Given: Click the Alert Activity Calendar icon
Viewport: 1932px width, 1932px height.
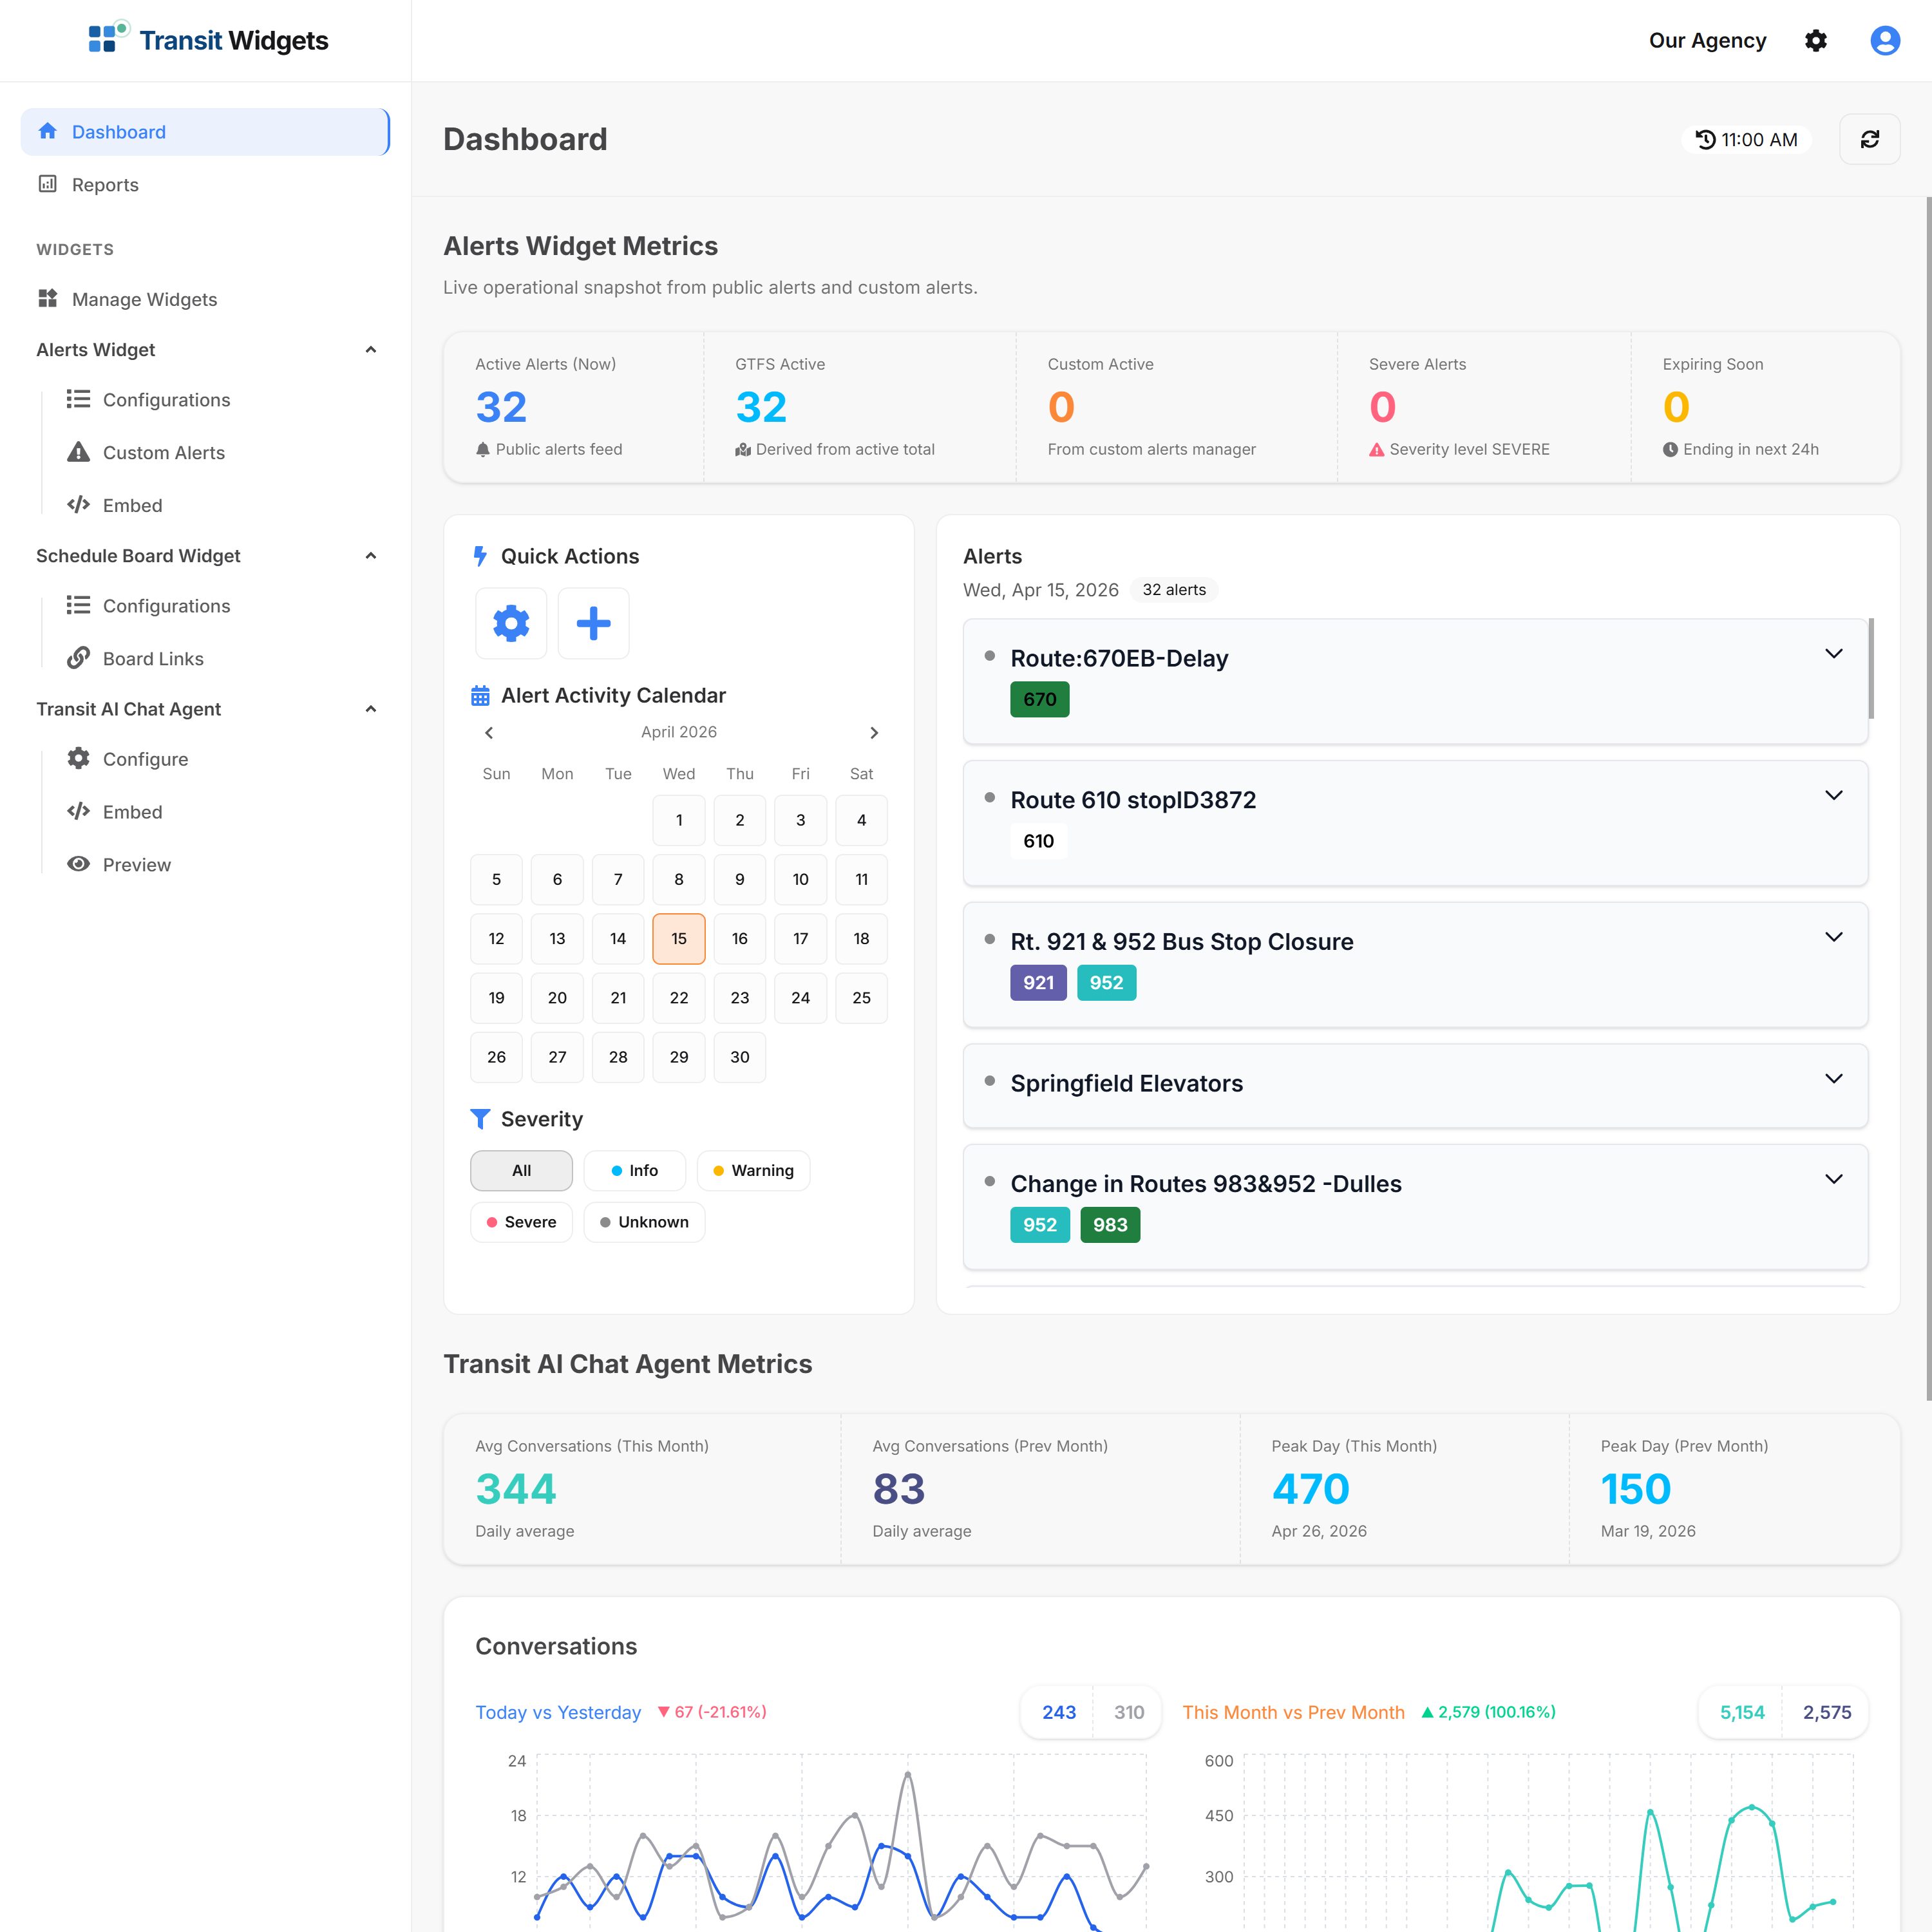Looking at the screenshot, I should tap(480, 695).
